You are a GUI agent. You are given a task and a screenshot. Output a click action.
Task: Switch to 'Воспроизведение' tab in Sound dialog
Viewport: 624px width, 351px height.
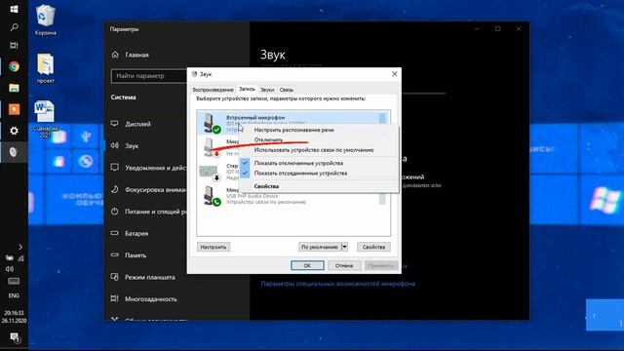[x=213, y=90]
